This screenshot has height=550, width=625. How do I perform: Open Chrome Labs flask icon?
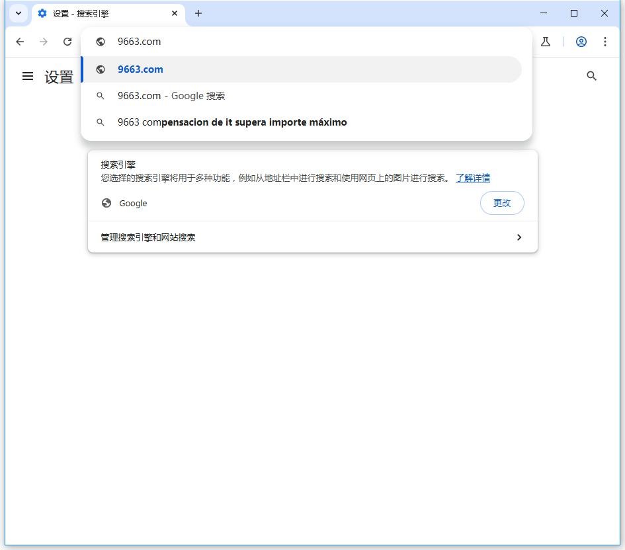(x=545, y=42)
